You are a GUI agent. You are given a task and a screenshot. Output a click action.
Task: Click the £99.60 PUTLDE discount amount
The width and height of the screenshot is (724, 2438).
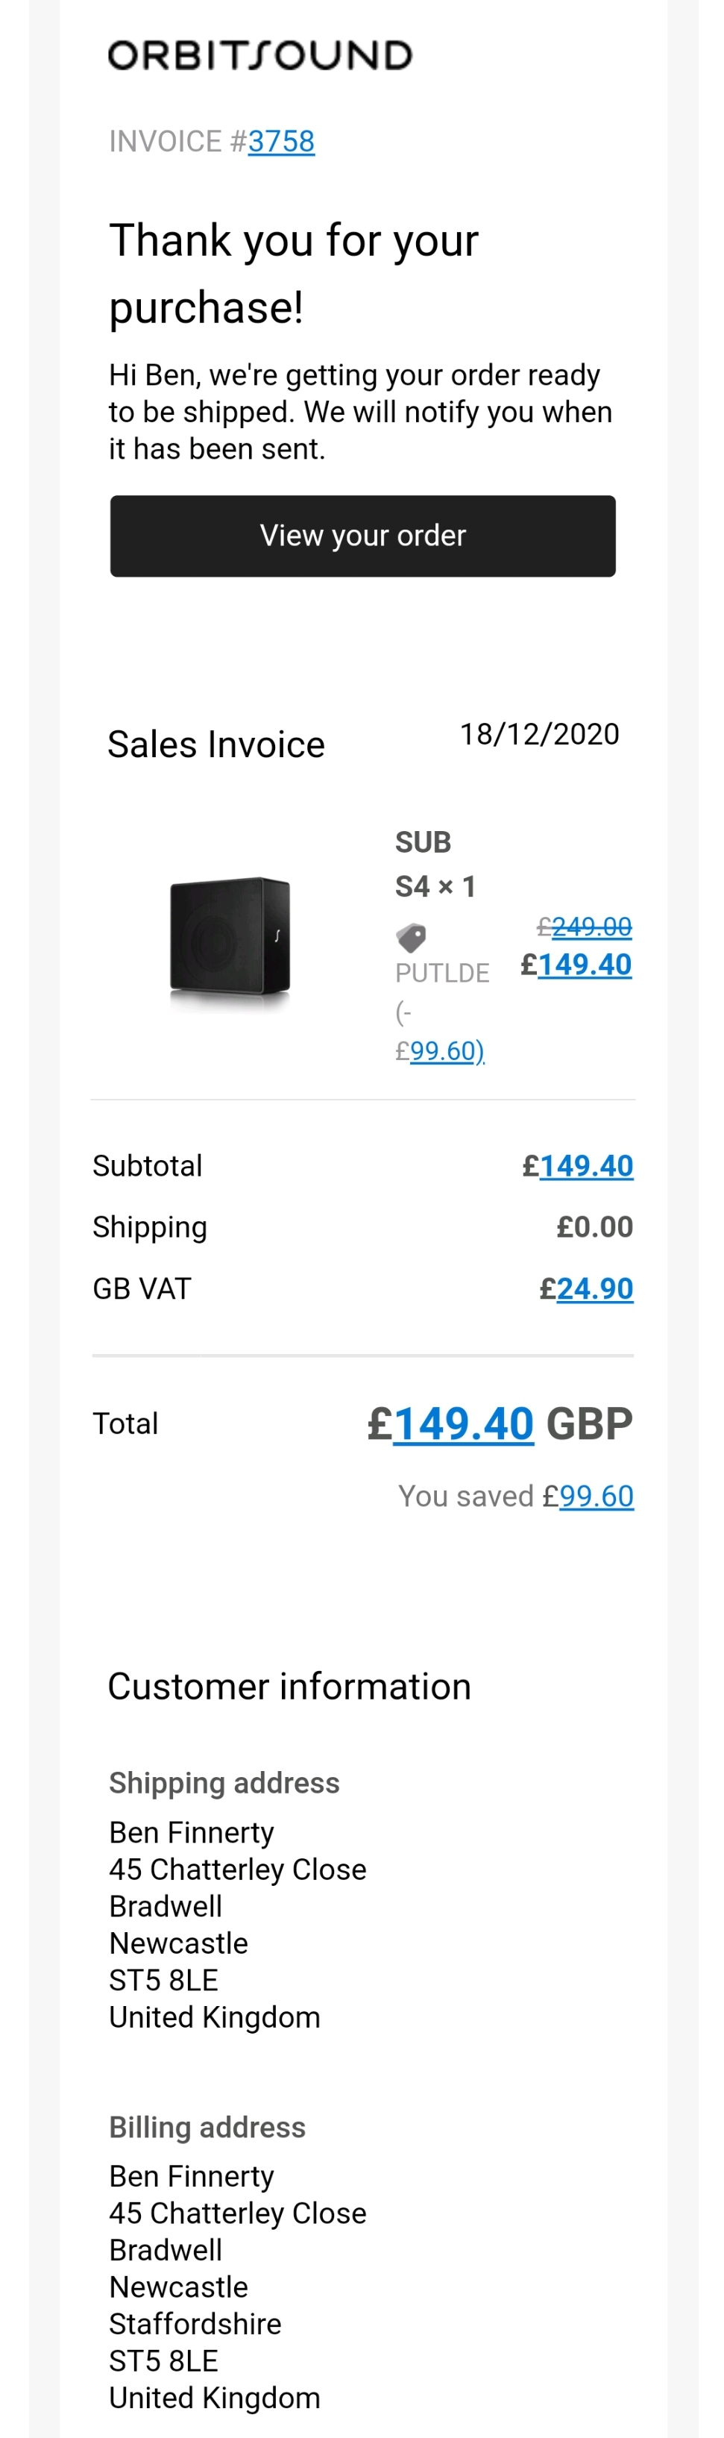(x=440, y=1050)
